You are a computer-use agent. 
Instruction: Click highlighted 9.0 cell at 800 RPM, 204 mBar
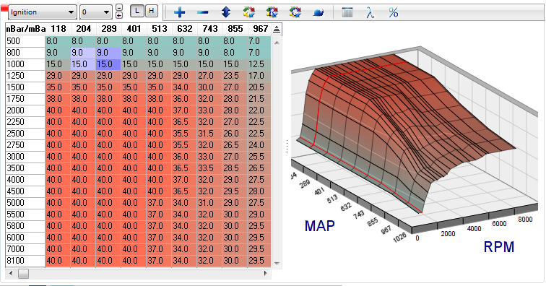point(83,53)
